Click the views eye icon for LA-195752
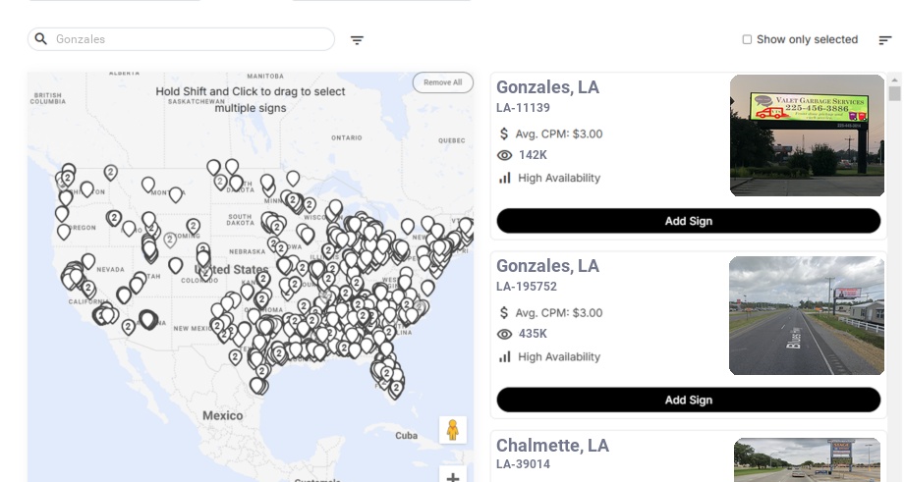This screenshot has height=482, width=904. 505,334
